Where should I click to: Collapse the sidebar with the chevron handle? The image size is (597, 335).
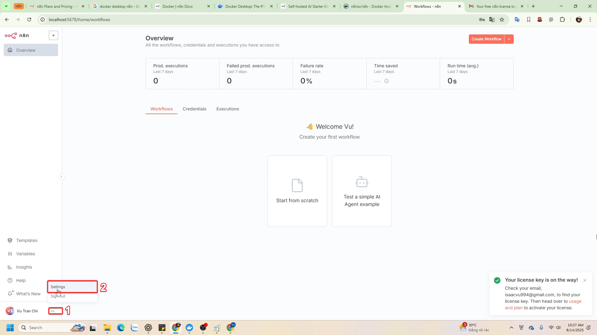click(62, 177)
